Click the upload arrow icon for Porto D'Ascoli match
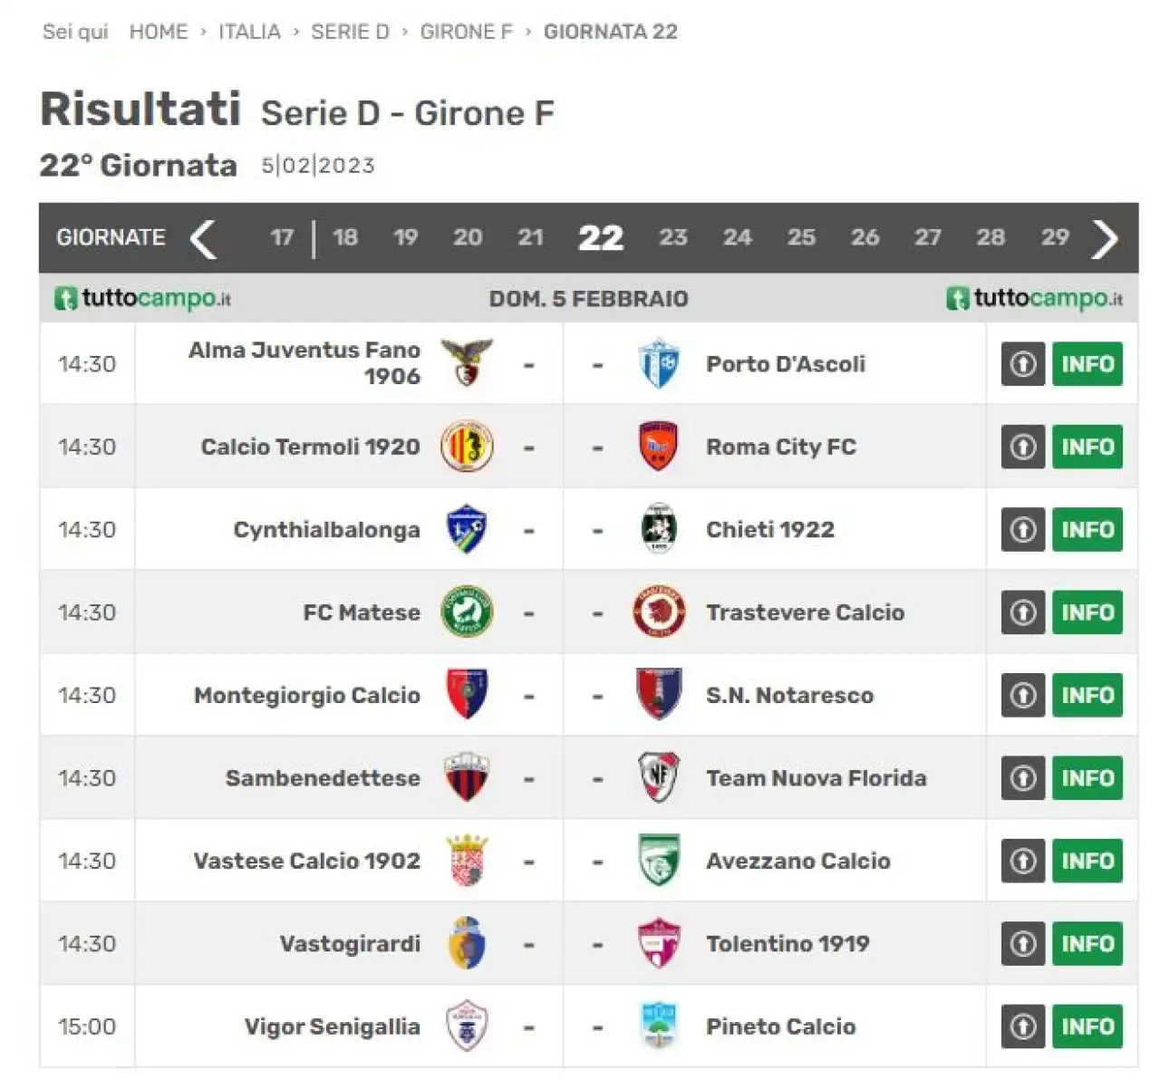Screen dimensions: 1160x1089 pos(1023,364)
